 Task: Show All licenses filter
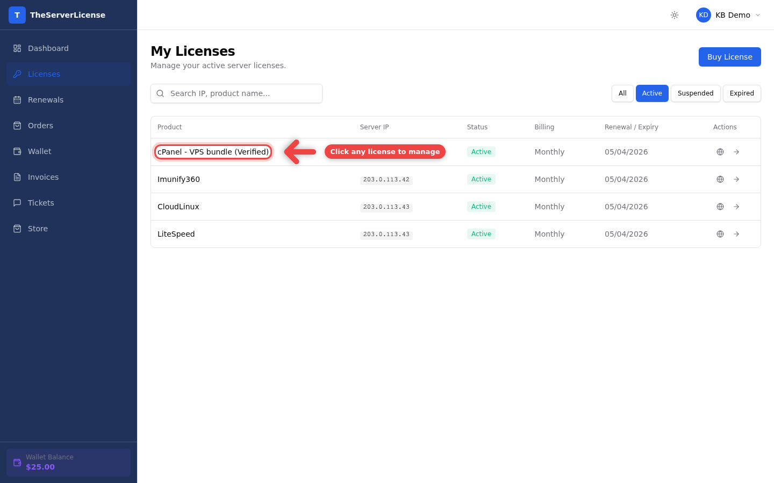(622, 93)
